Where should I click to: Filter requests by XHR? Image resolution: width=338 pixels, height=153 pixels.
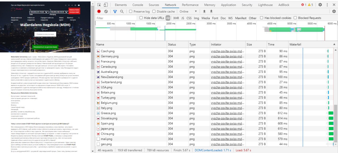pos(176,18)
